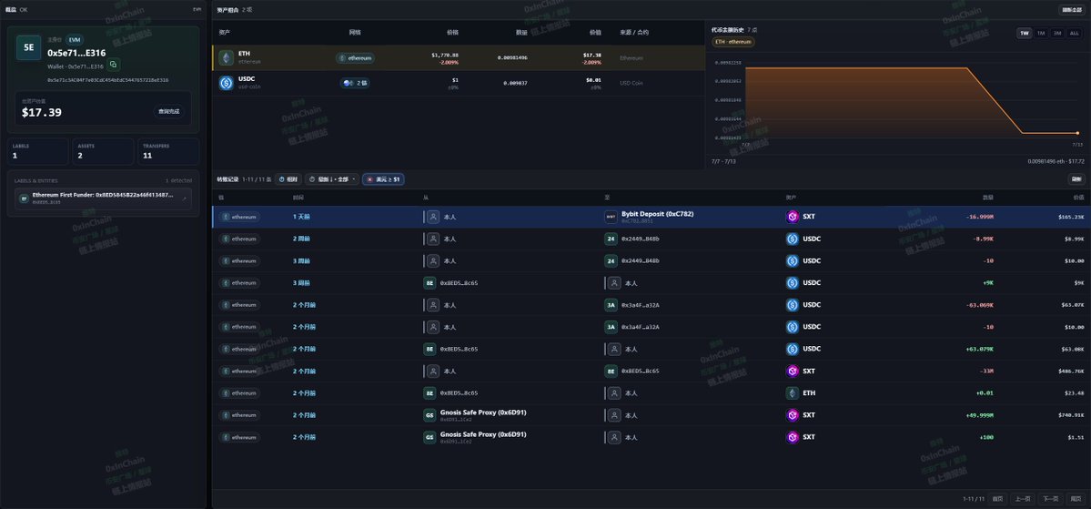Click the 24 avatar in the -8.99K row

click(x=611, y=239)
